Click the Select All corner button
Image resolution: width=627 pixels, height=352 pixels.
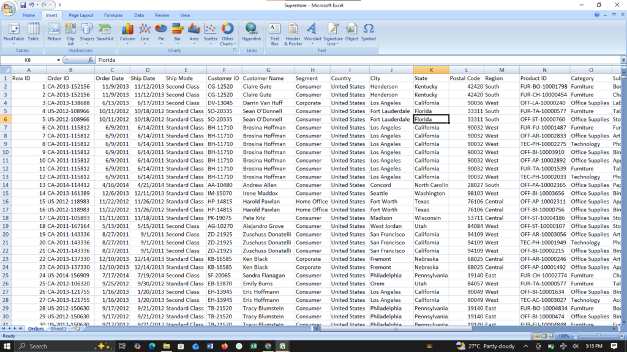point(6,70)
